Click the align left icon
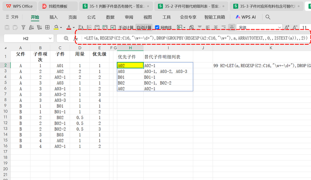The height and width of the screenshot is (180, 311). [207, 27]
